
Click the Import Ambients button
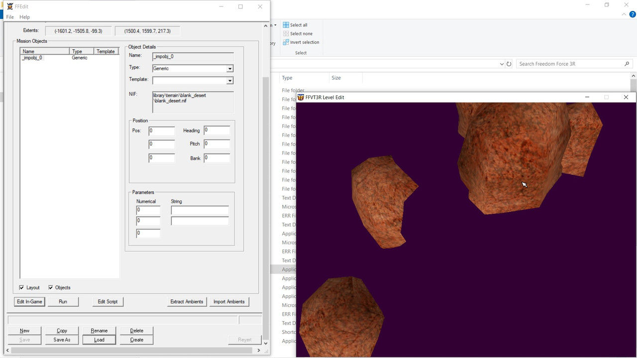(x=229, y=301)
